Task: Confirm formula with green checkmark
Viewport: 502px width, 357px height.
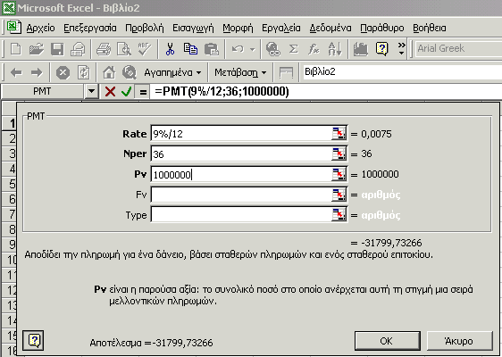Action: click(x=127, y=92)
